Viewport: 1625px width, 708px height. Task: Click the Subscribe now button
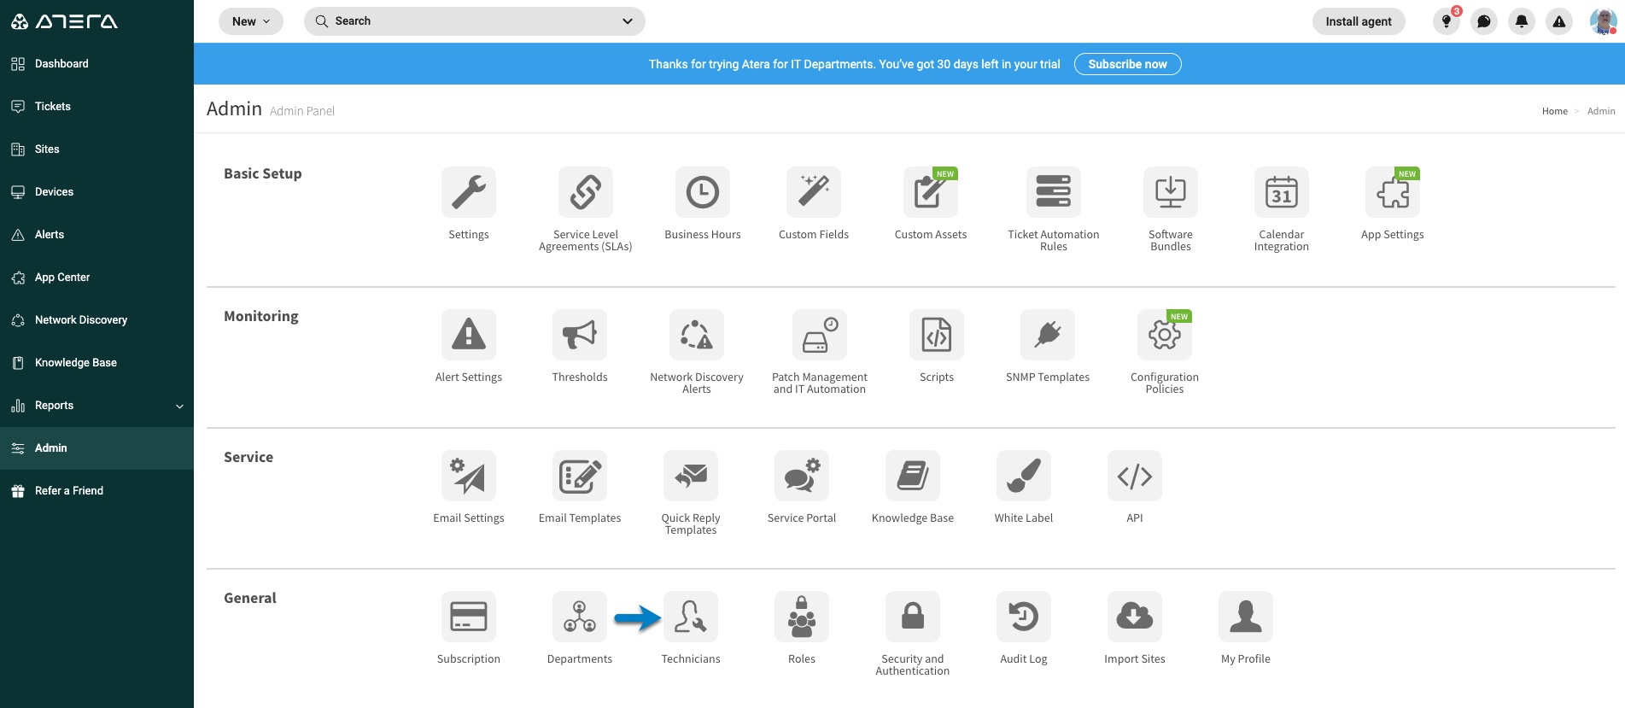[x=1127, y=64]
